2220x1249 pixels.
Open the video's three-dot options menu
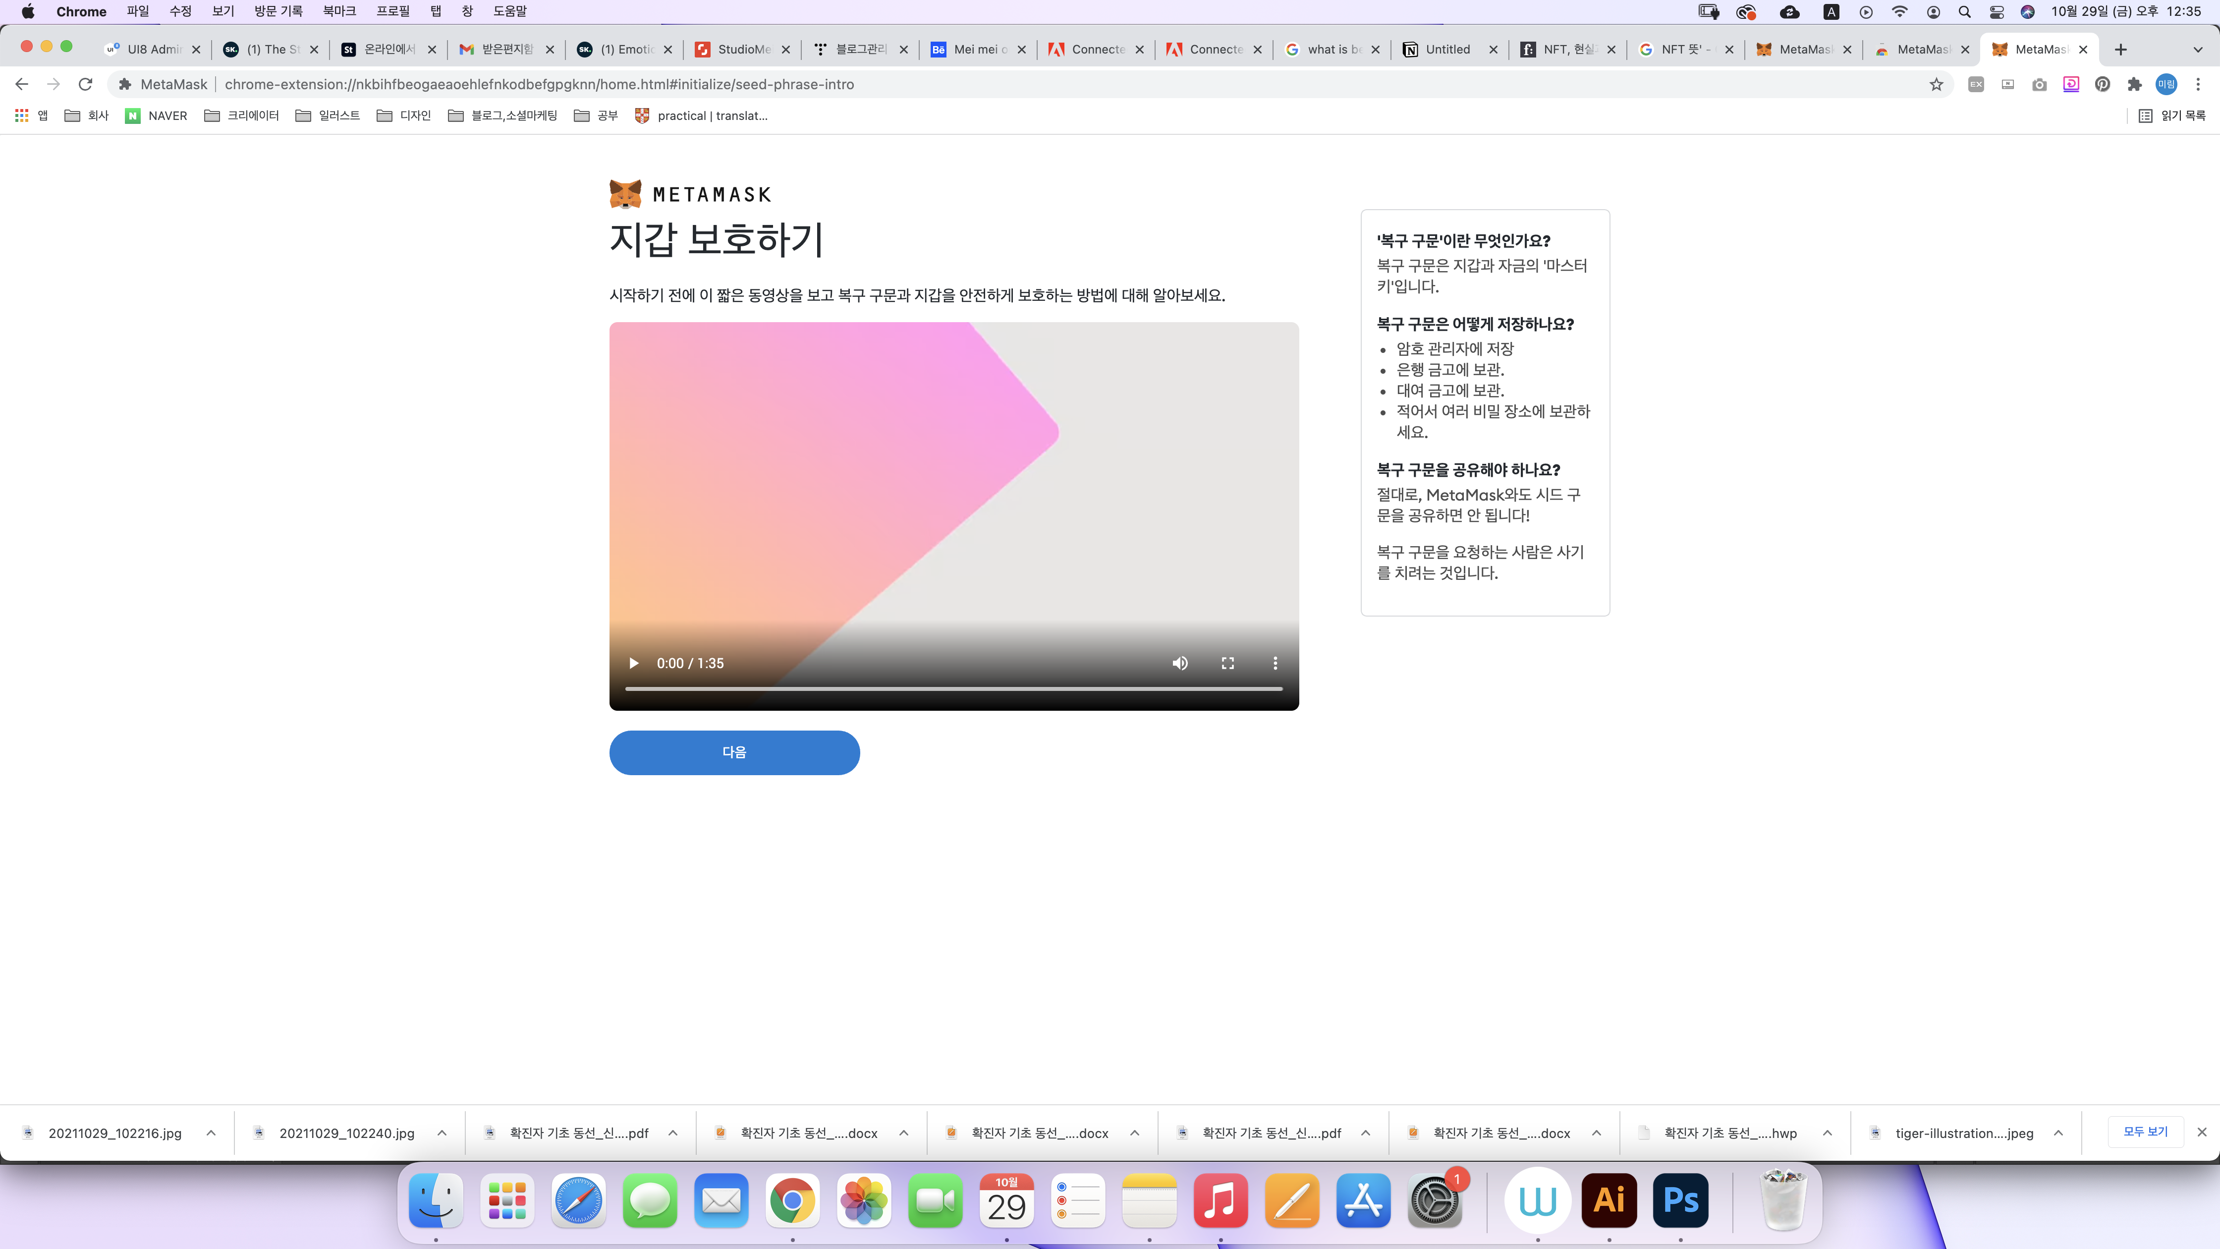tap(1276, 663)
